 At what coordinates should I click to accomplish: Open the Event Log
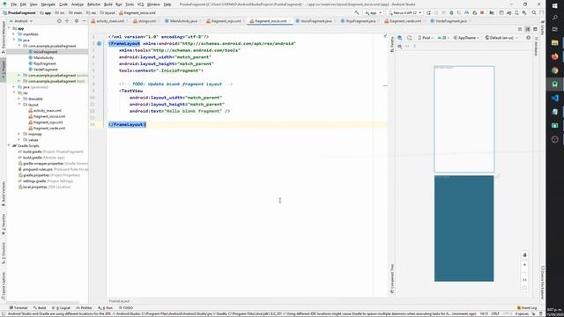[x=527, y=308]
